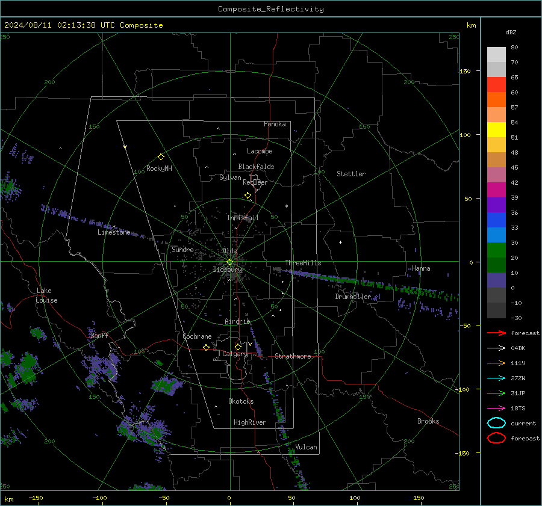Select the yellow 54-51 dBZ color swatch

496,130
